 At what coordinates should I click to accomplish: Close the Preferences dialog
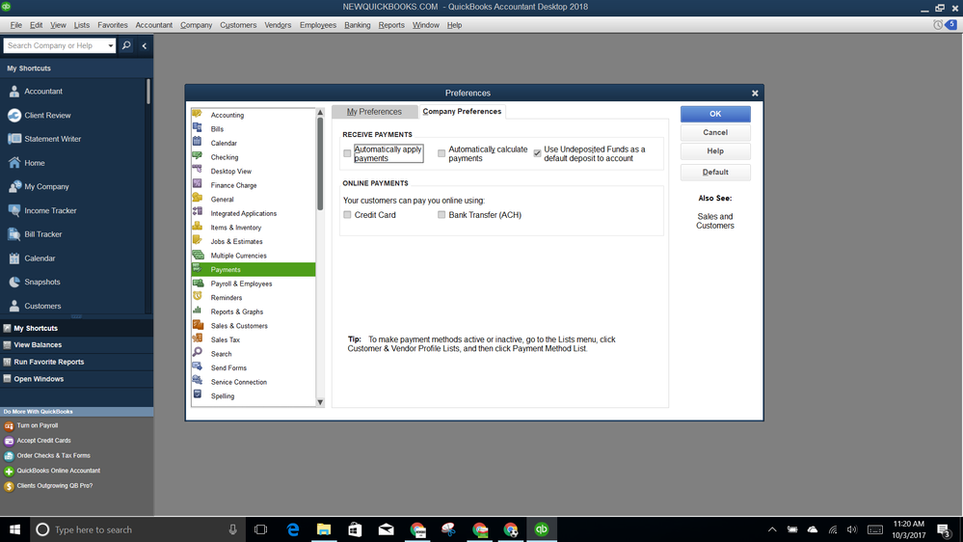(755, 94)
